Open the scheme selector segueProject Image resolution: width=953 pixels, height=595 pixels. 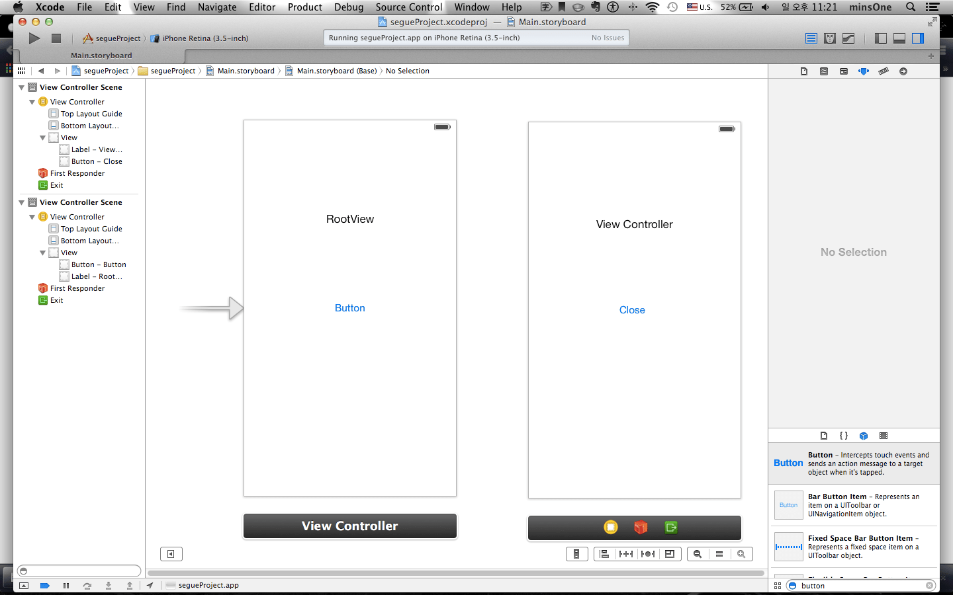pos(111,38)
